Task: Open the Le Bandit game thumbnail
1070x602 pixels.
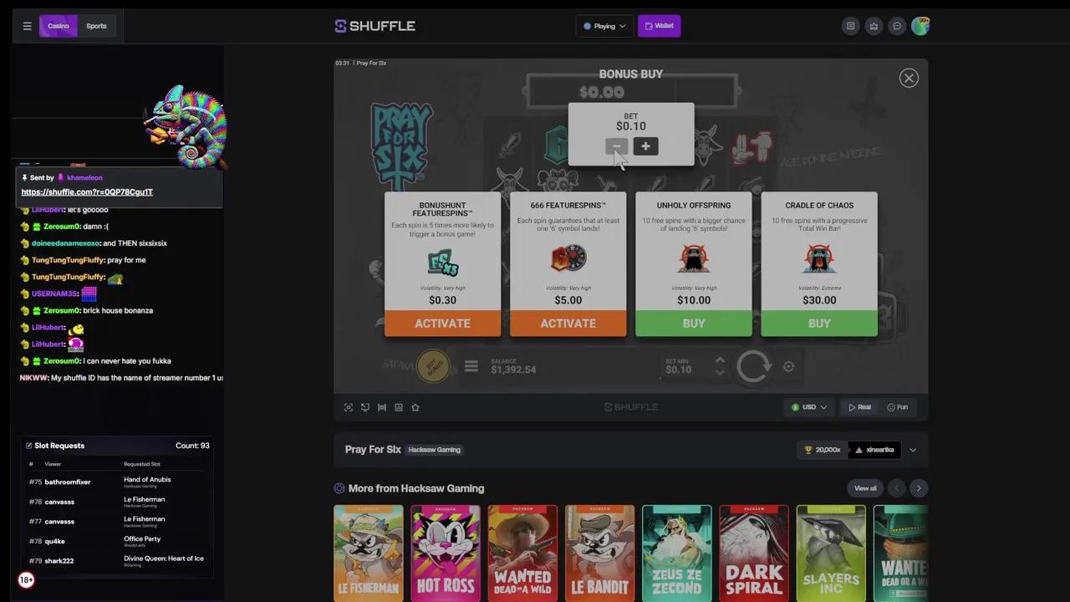Action: (x=599, y=553)
